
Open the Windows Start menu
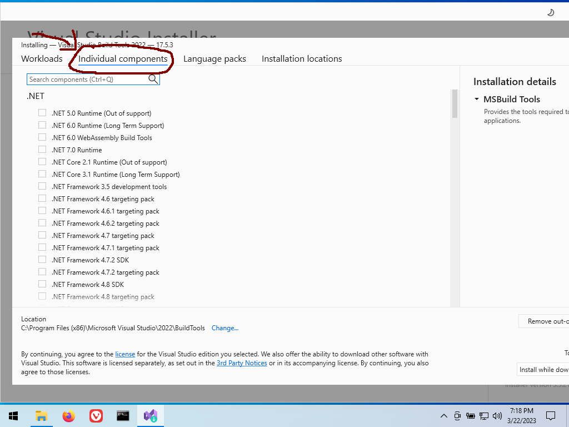(13, 416)
